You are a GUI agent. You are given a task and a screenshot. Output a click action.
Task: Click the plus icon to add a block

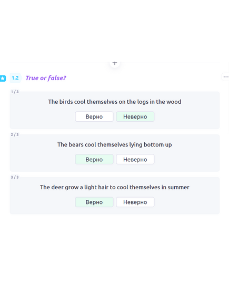115,63
